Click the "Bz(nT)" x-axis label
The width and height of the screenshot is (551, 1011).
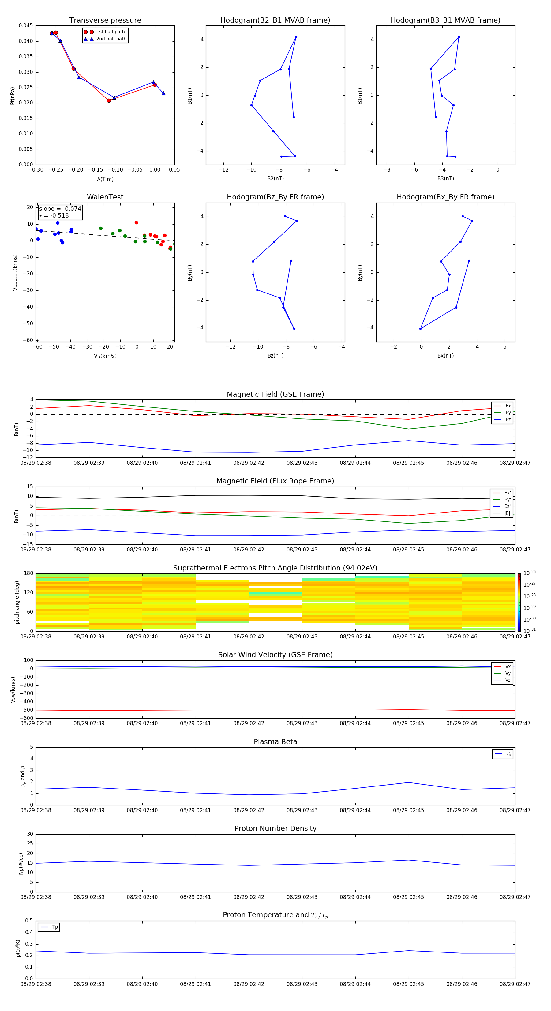(275, 356)
